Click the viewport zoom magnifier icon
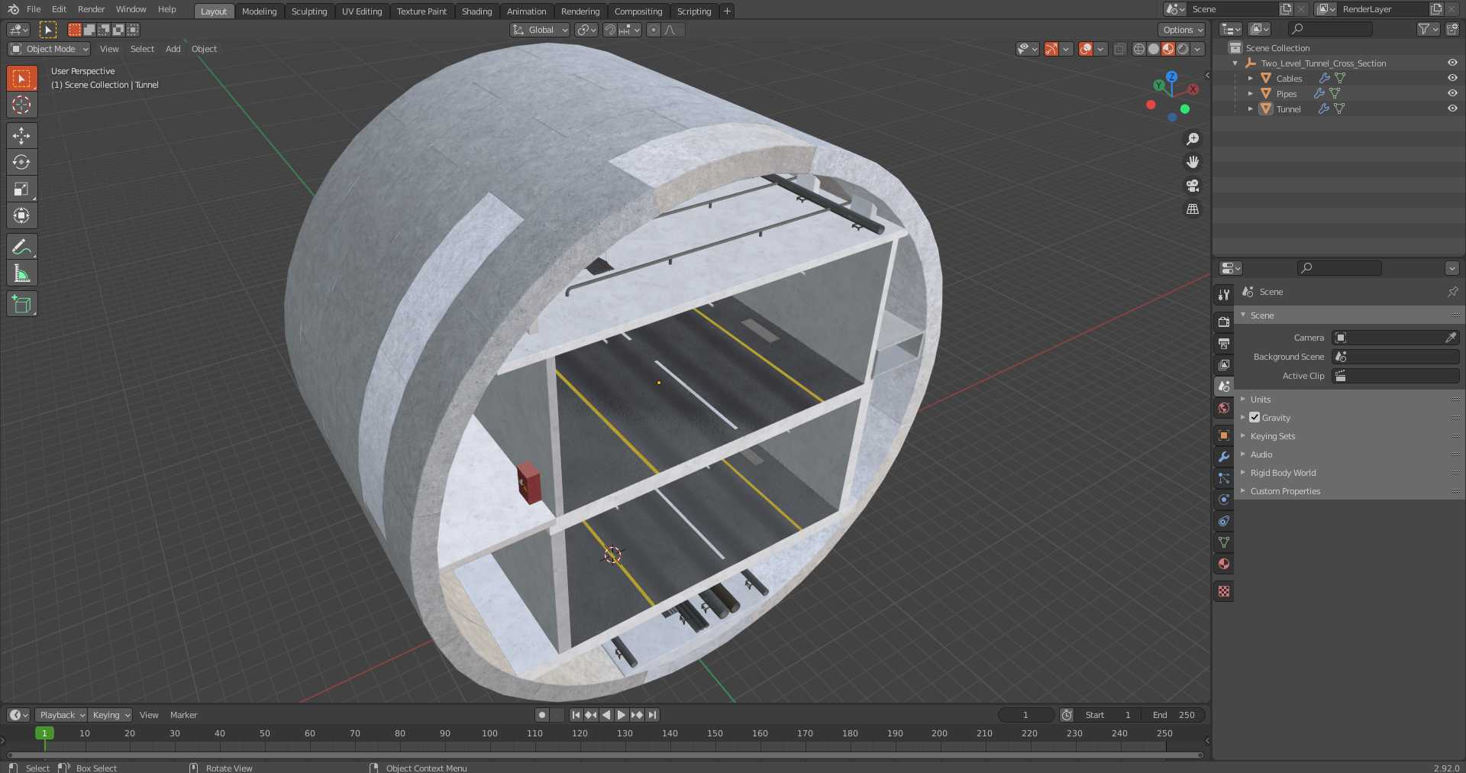Screen dimensions: 1466x773 coord(1193,139)
